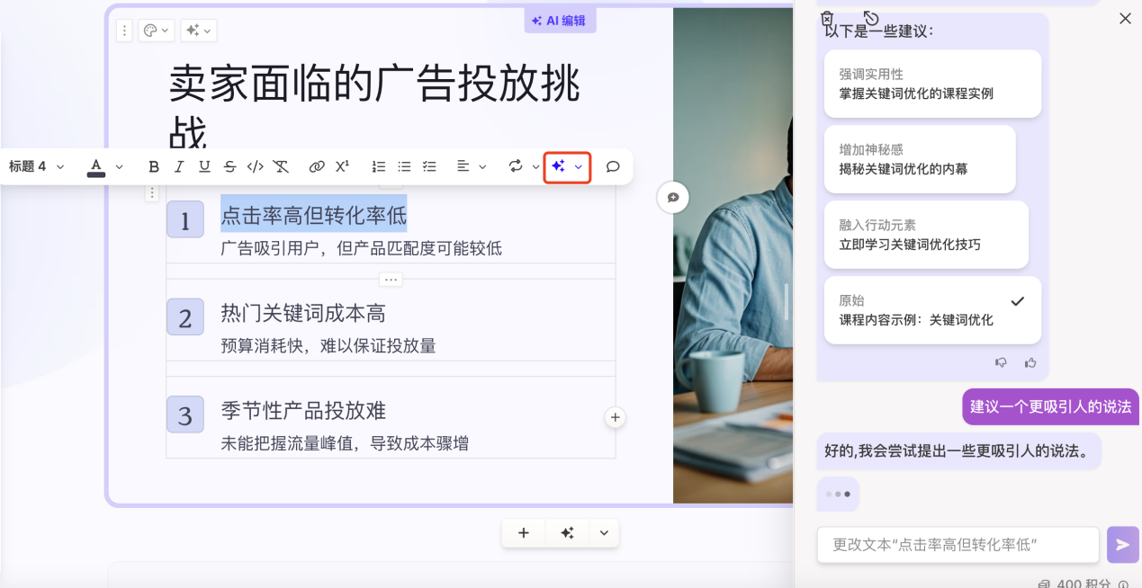Generate new card with AI sparkle below
1142x588 pixels.
click(x=567, y=533)
